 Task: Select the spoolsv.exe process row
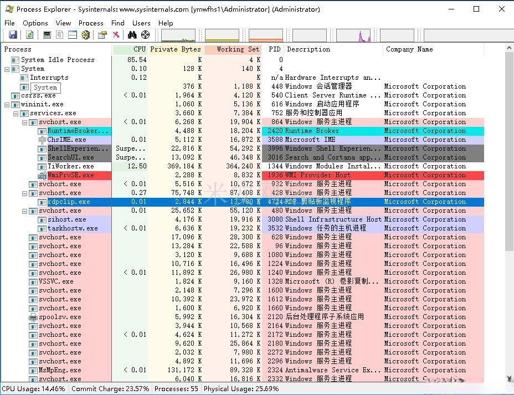coord(243,317)
